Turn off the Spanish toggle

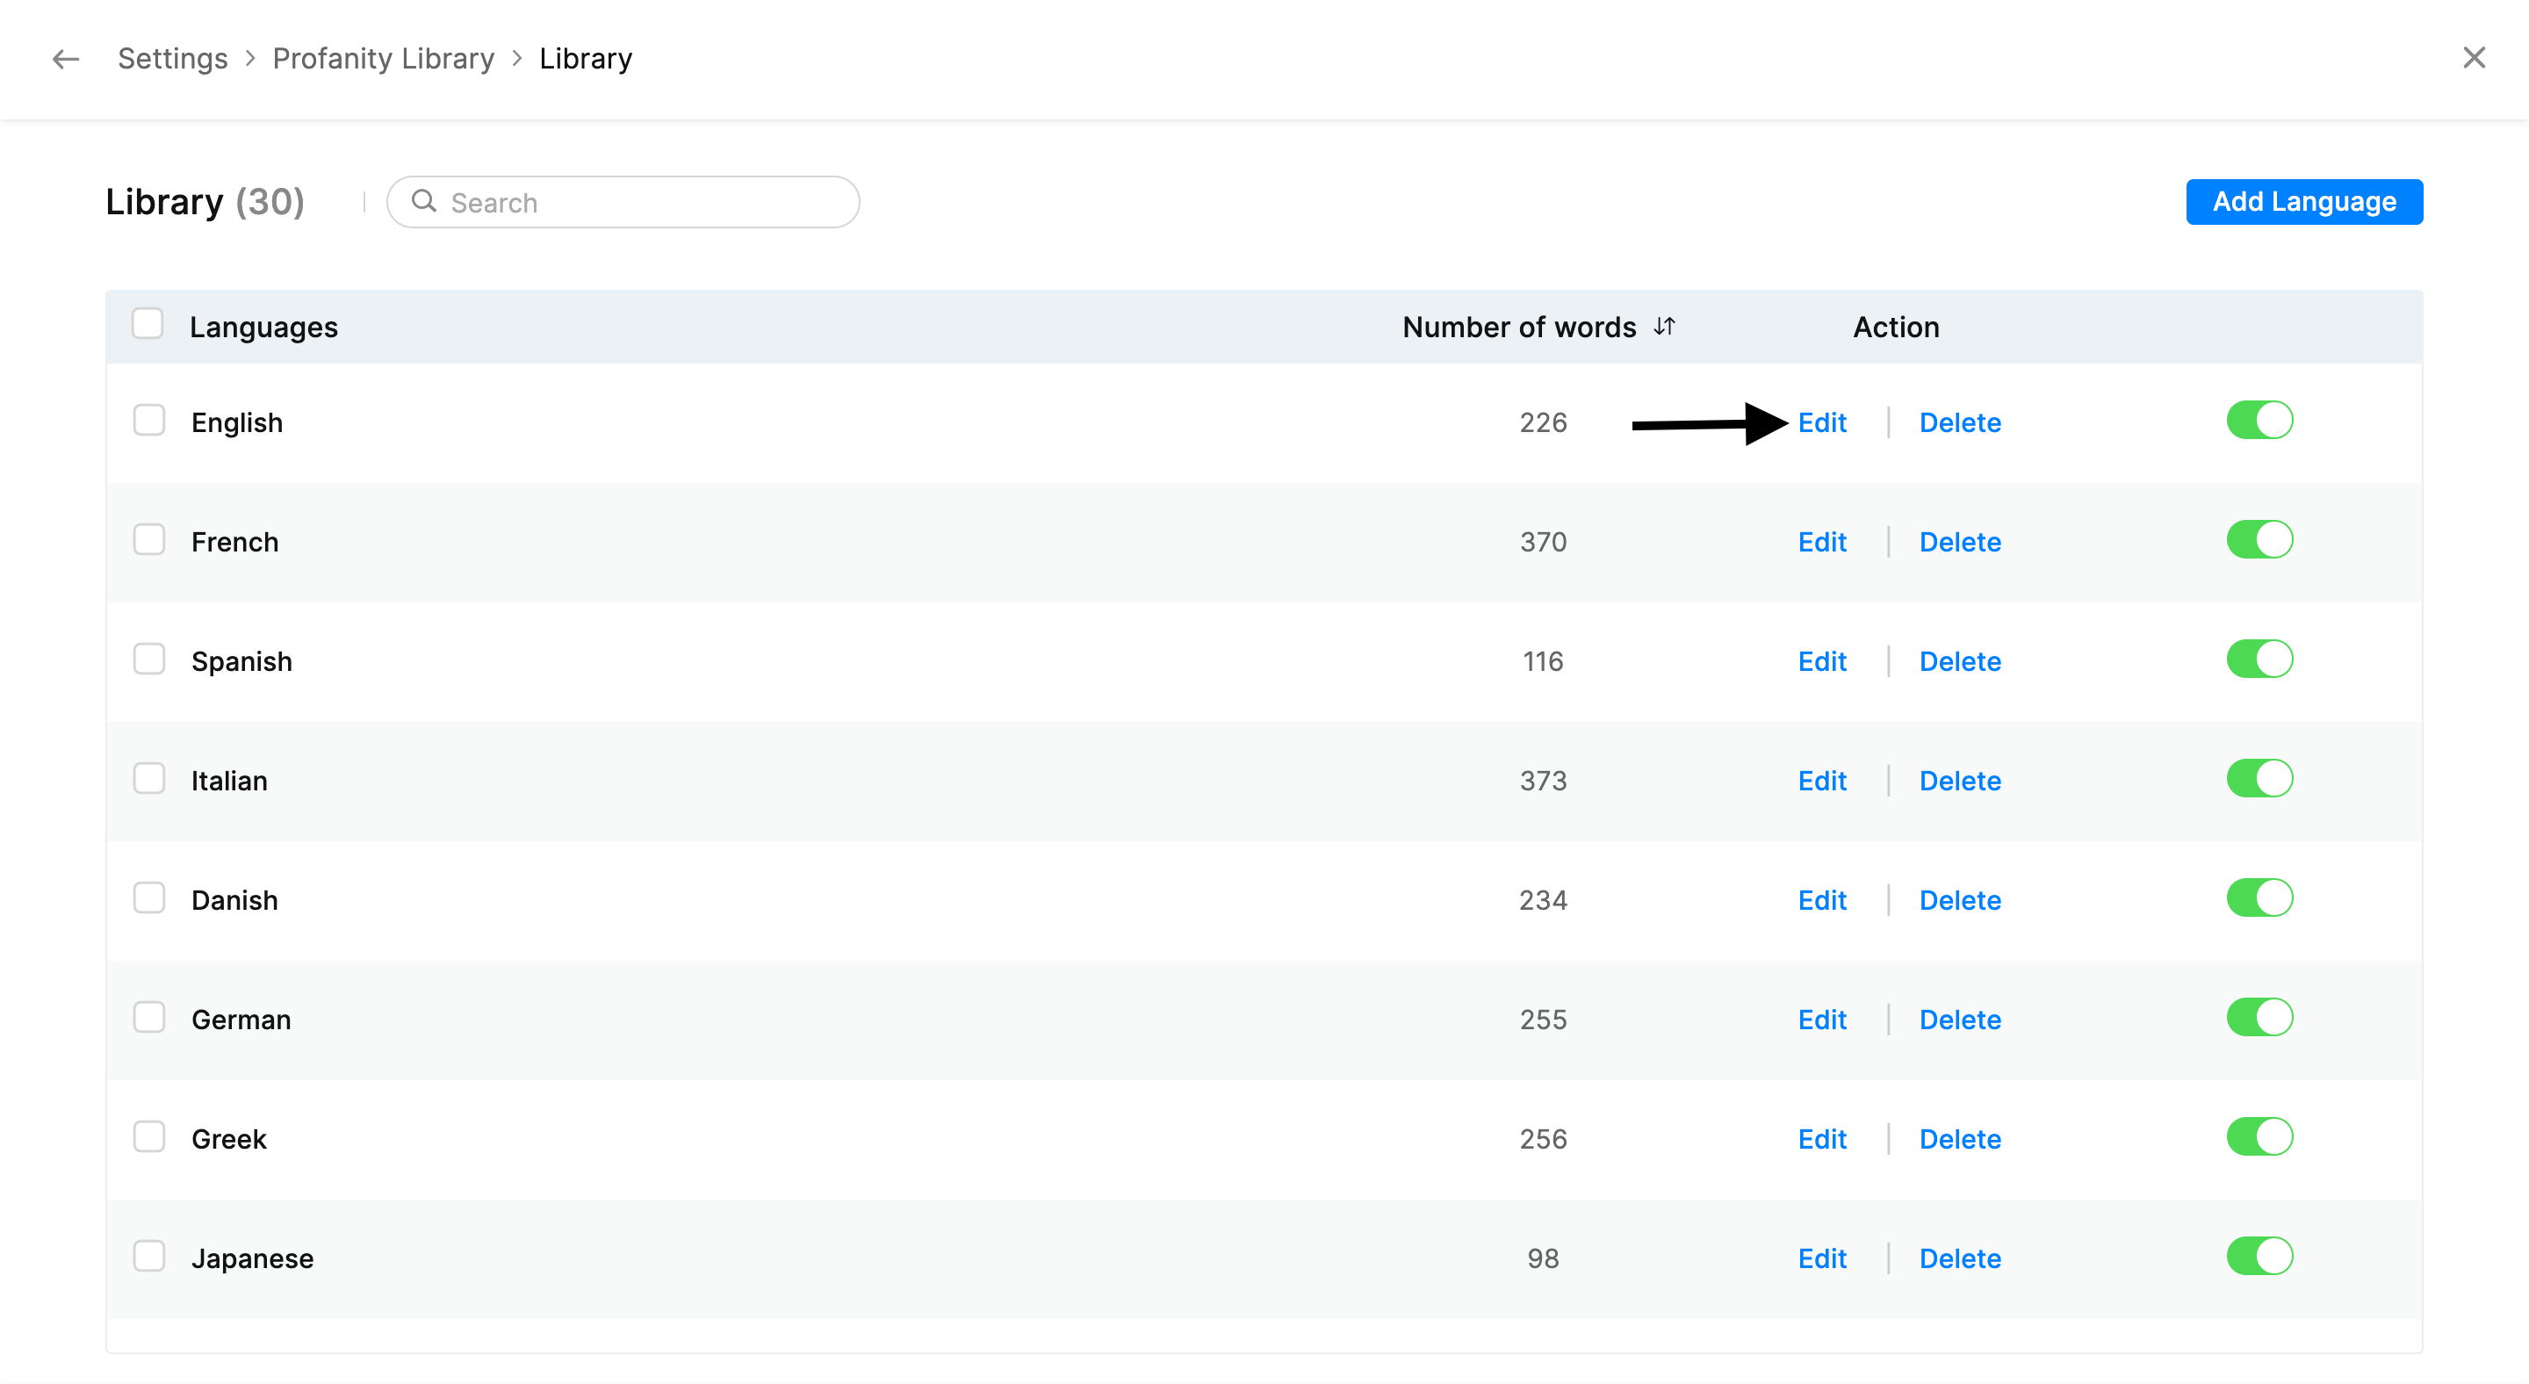[2259, 660]
